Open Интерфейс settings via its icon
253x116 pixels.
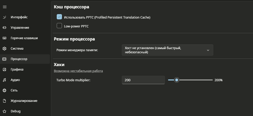[x=4, y=17]
